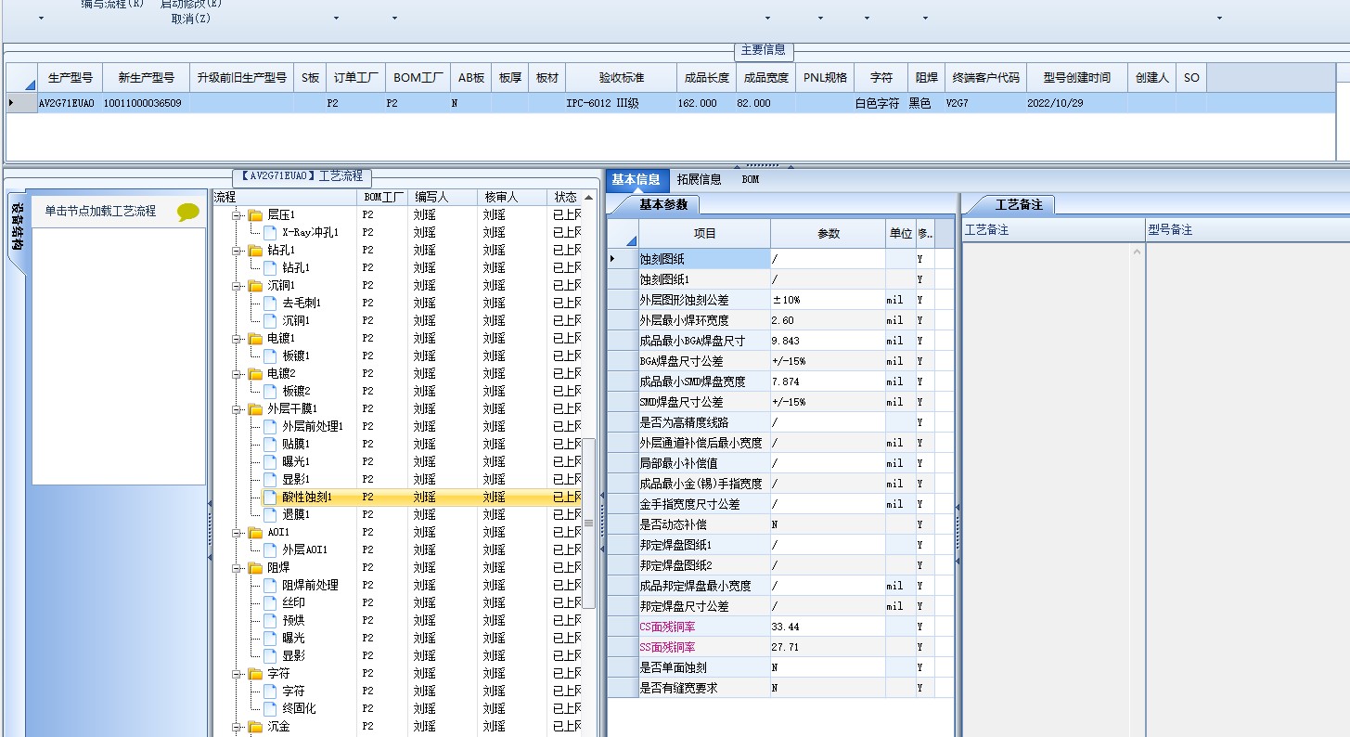The width and height of the screenshot is (1350, 737).
Task: Collapse the 外层干膜1 tree node
Action: [x=237, y=408]
